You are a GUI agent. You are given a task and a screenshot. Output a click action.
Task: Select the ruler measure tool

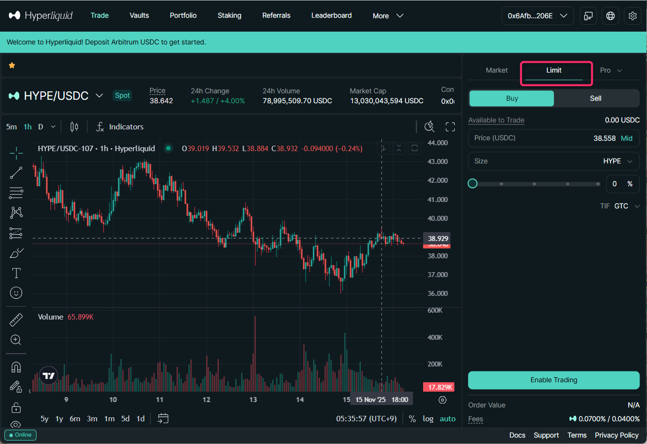point(16,320)
